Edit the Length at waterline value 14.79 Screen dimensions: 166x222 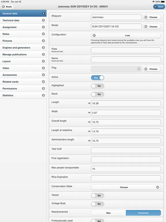(126, 132)
